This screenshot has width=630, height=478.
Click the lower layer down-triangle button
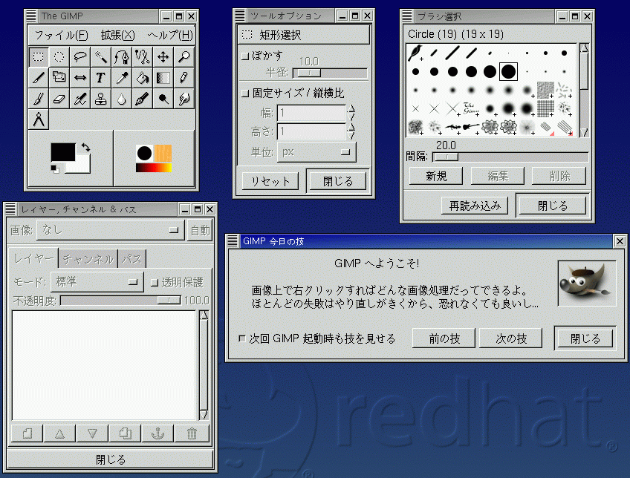tap(92, 433)
